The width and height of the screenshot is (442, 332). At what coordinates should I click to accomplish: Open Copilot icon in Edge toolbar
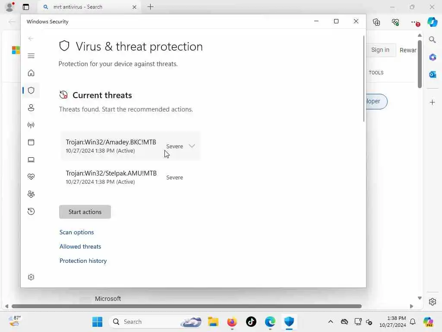(432, 22)
